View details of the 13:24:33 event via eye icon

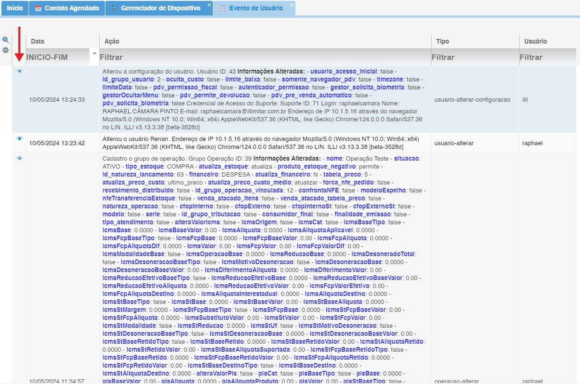(x=19, y=71)
